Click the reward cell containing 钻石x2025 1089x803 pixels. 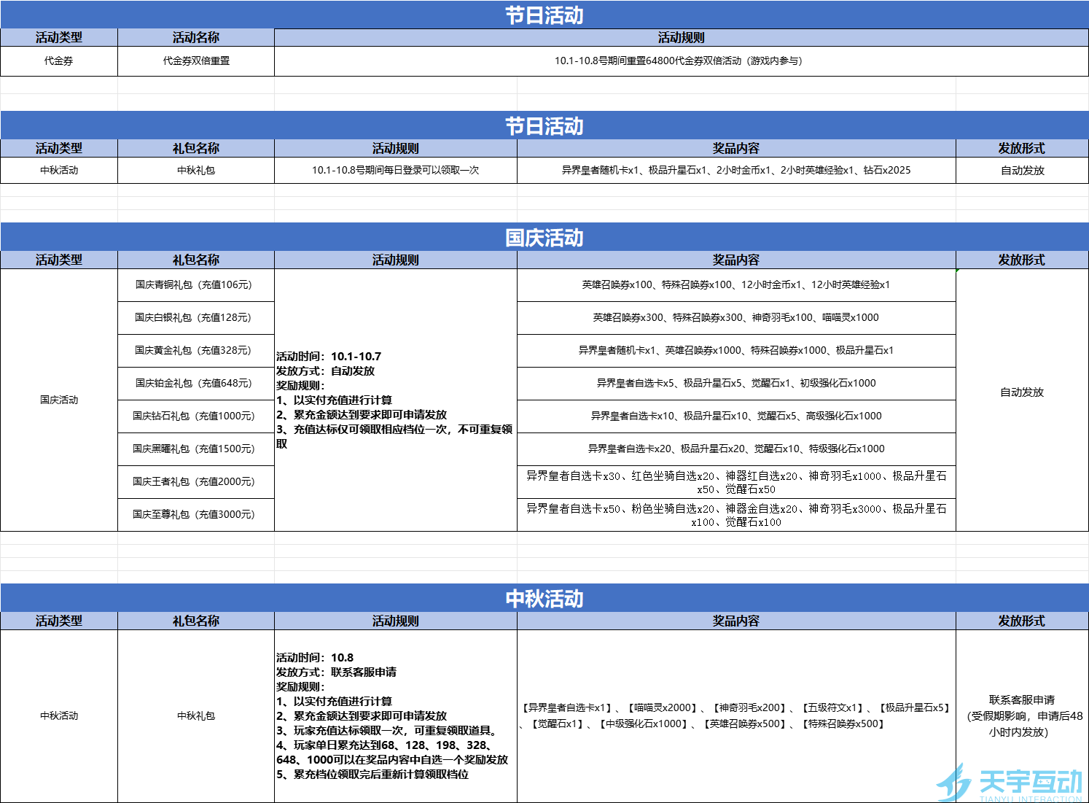(735, 171)
